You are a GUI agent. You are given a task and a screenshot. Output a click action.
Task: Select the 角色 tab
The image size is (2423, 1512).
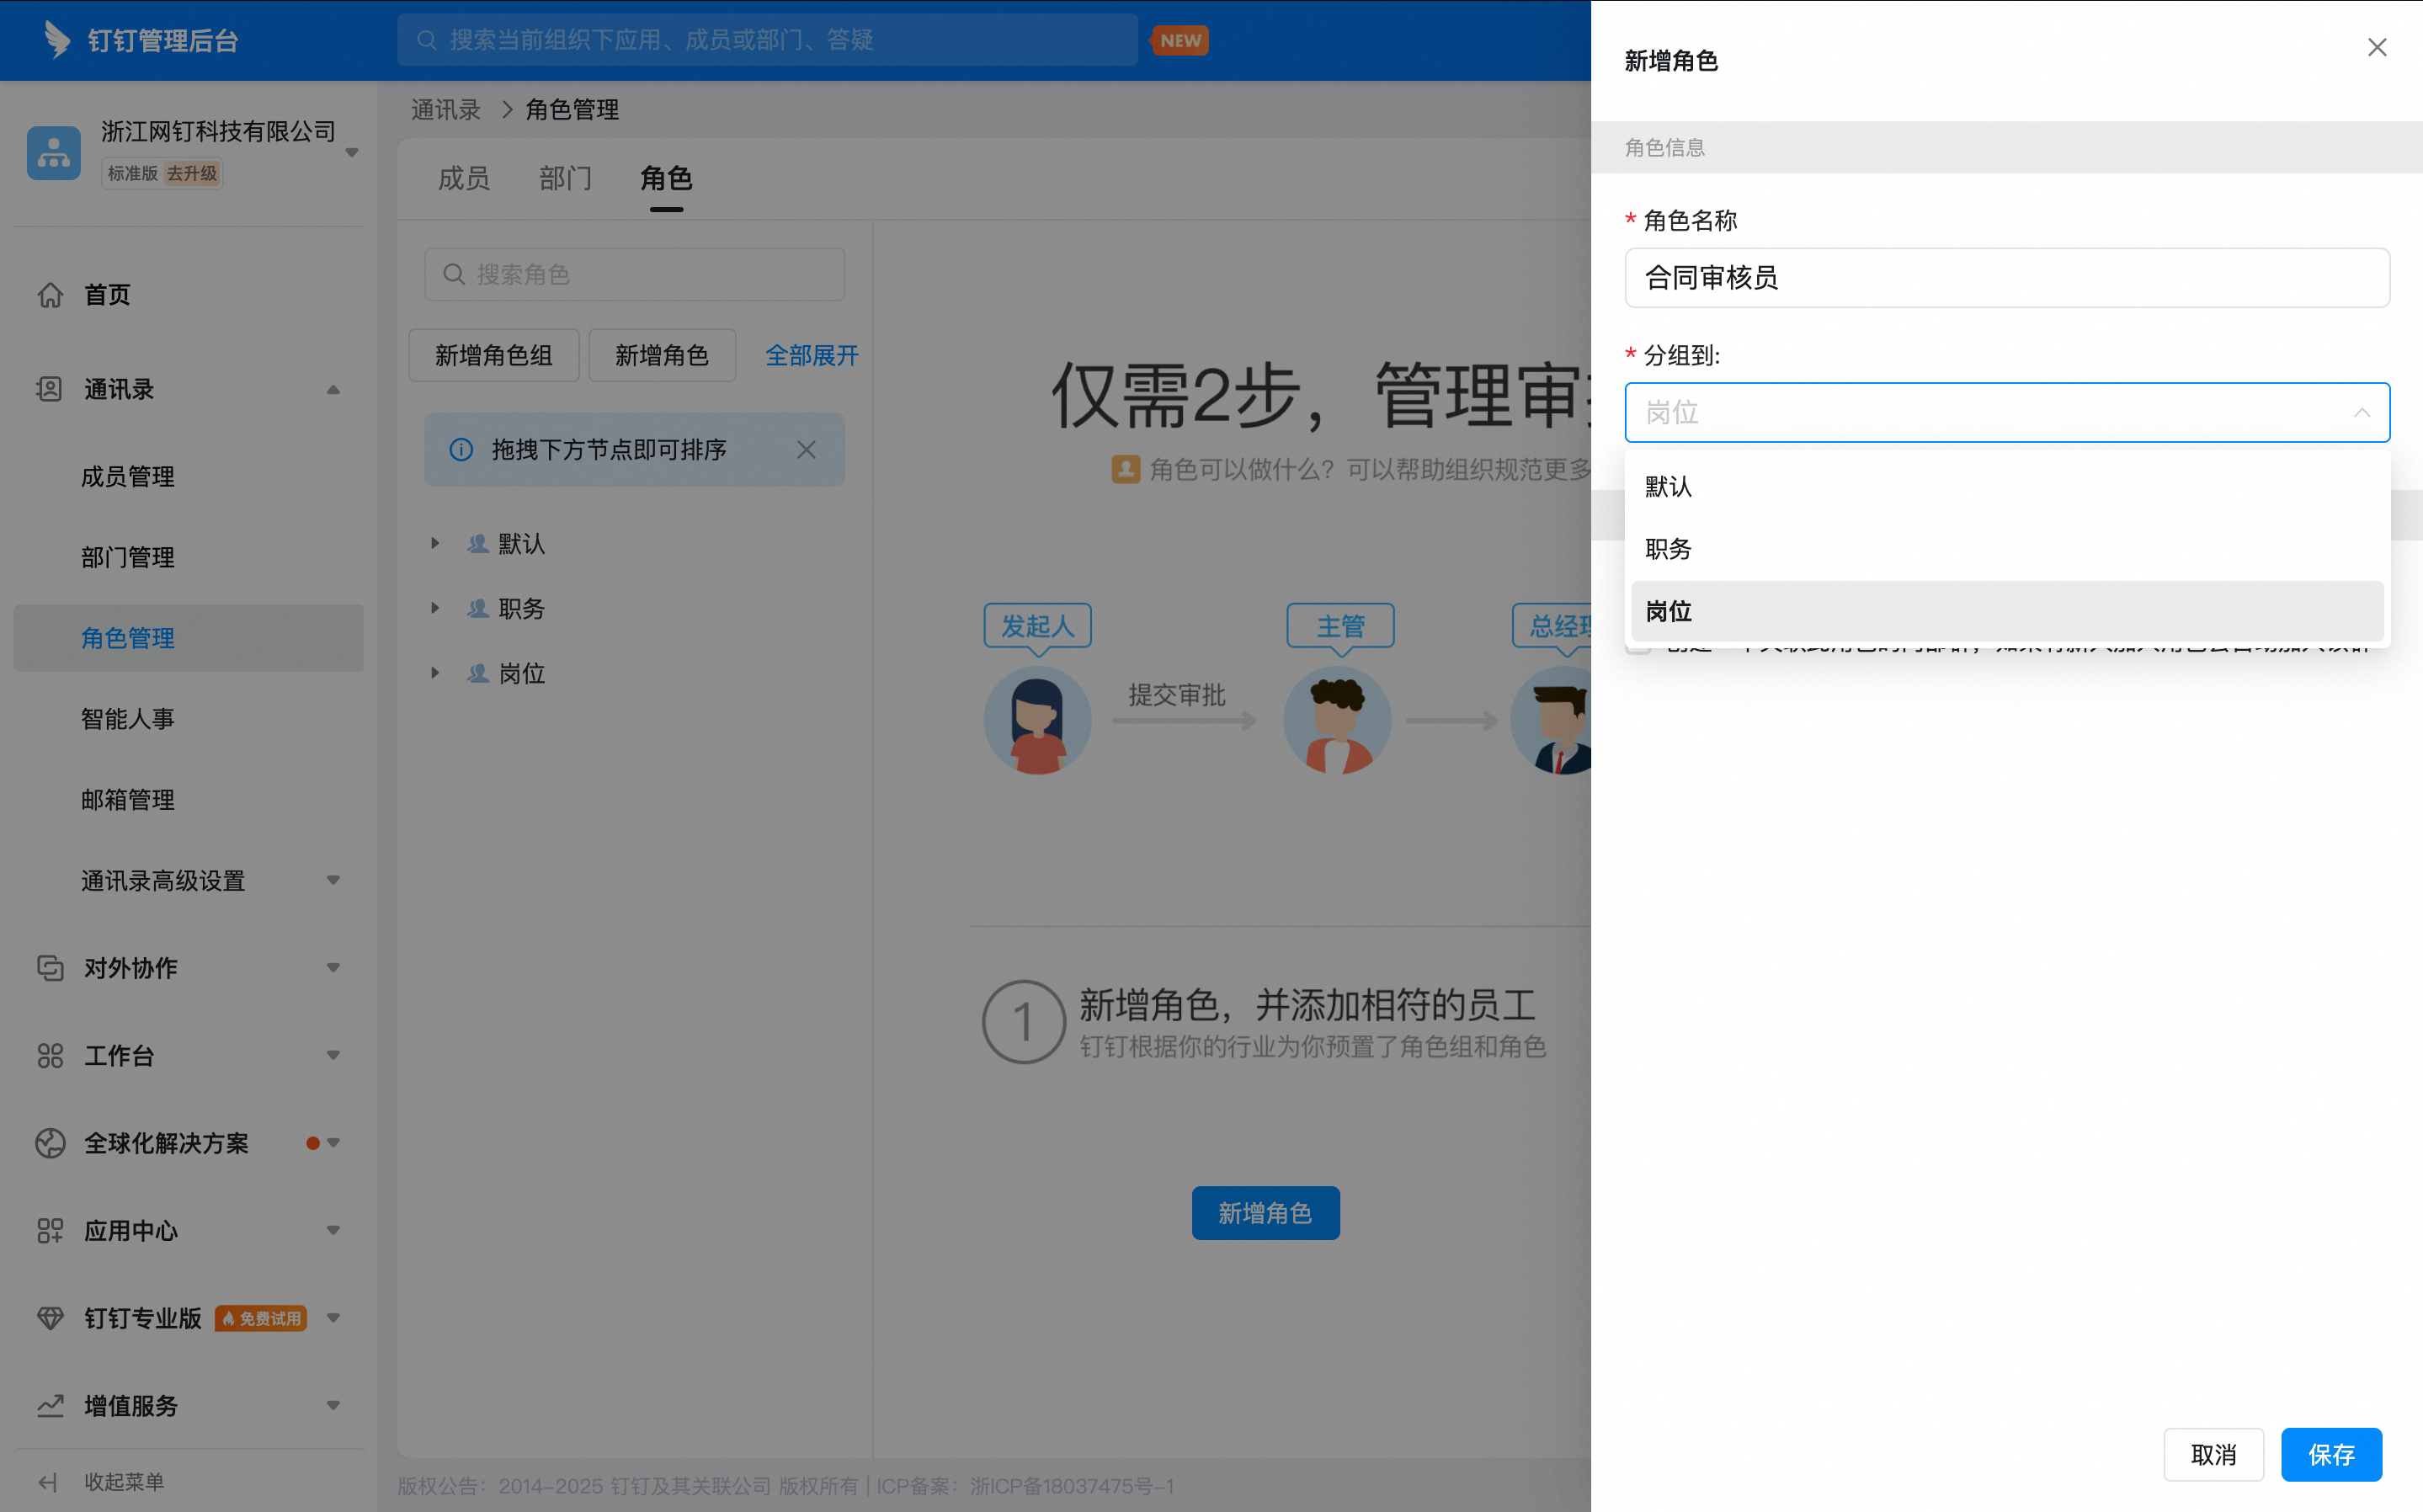pos(666,178)
